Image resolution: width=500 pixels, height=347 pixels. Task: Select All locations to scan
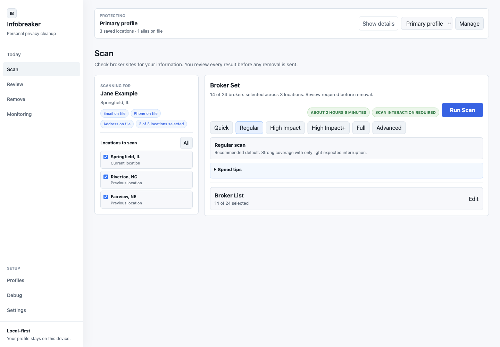(186, 143)
